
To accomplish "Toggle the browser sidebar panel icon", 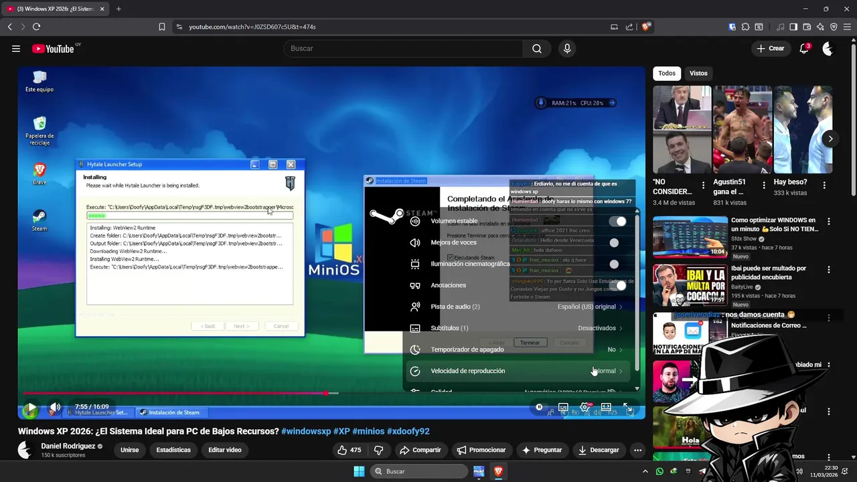I will point(793,27).
